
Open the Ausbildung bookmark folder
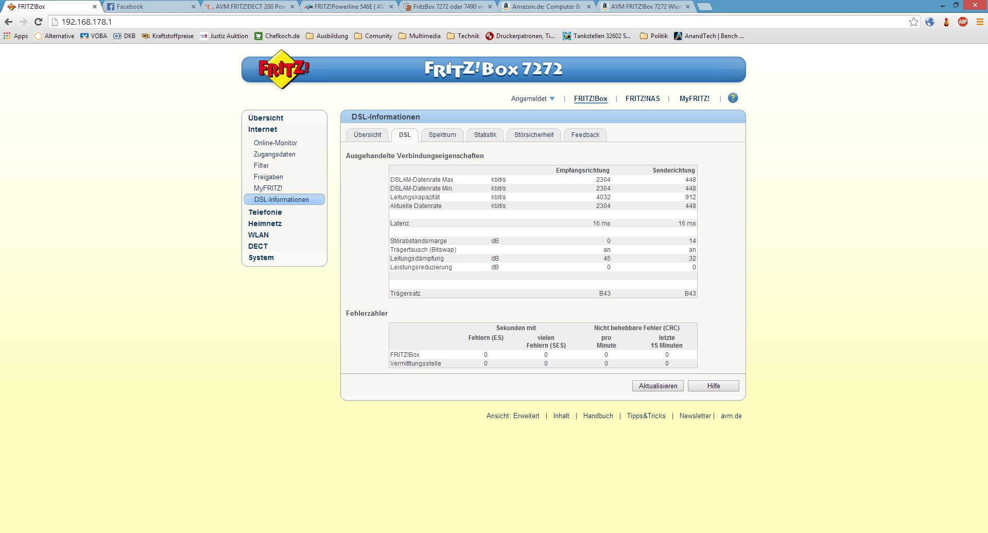click(x=327, y=36)
